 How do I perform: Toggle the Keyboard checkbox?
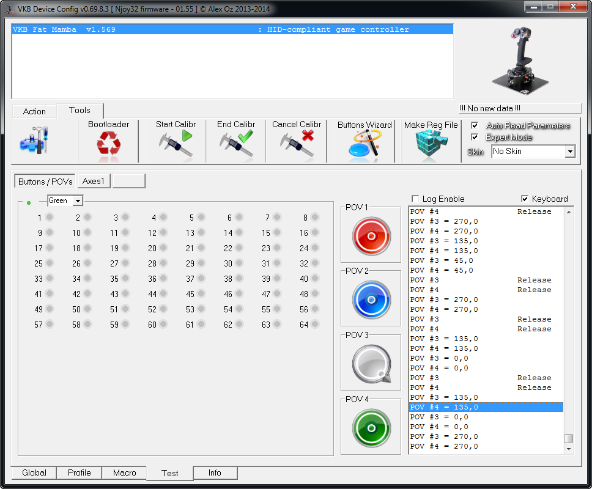524,199
